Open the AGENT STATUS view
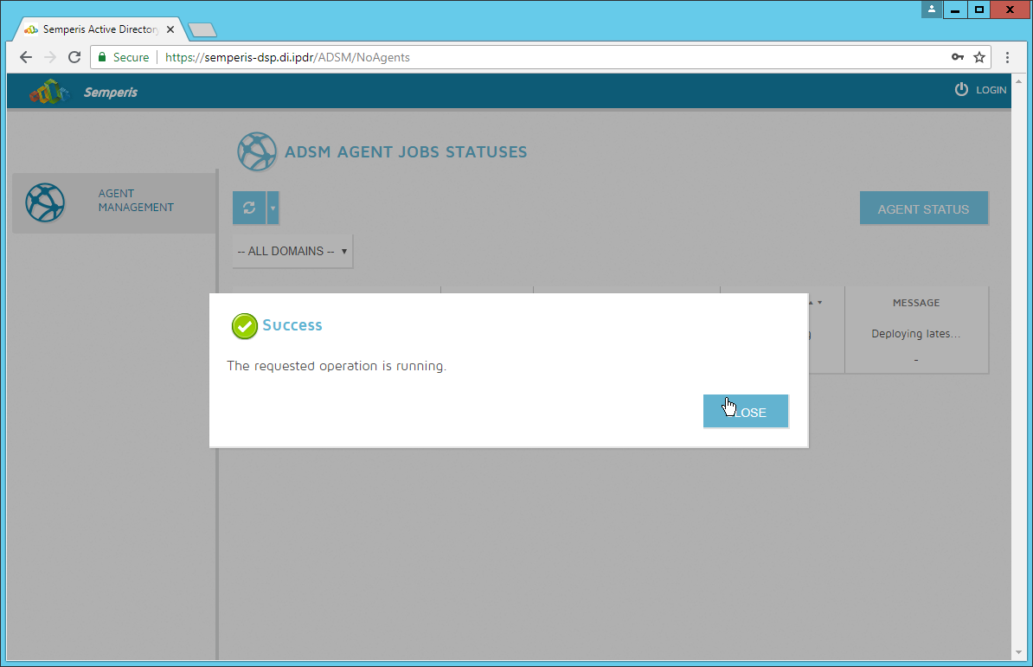This screenshot has width=1033, height=667. pyautogui.click(x=923, y=208)
